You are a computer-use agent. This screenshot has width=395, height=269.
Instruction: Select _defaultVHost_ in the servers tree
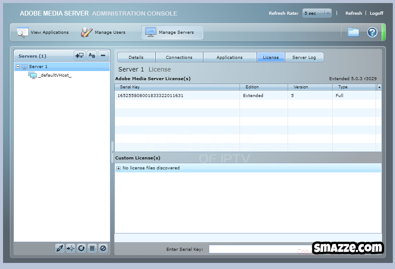[55, 75]
